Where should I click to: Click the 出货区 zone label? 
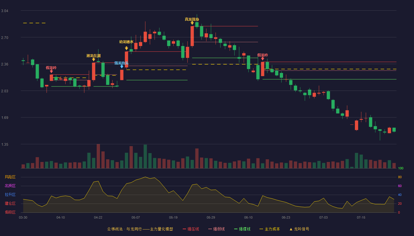[10, 186]
